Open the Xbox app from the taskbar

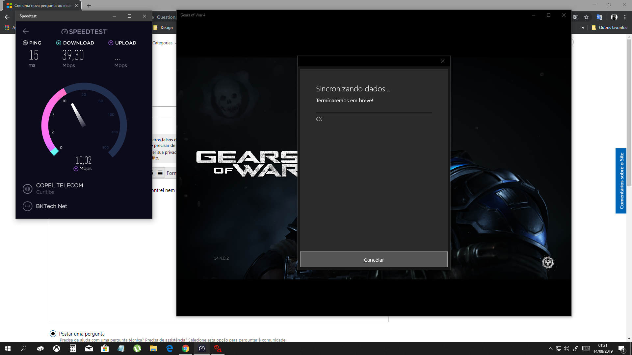(x=57, y=348)
